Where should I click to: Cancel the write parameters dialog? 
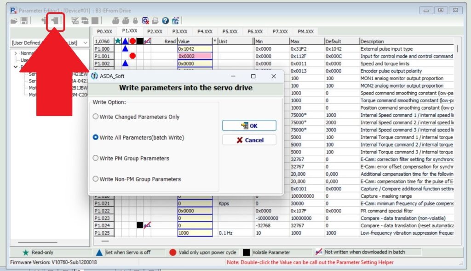pyautogui.click(x=249, y=140)
